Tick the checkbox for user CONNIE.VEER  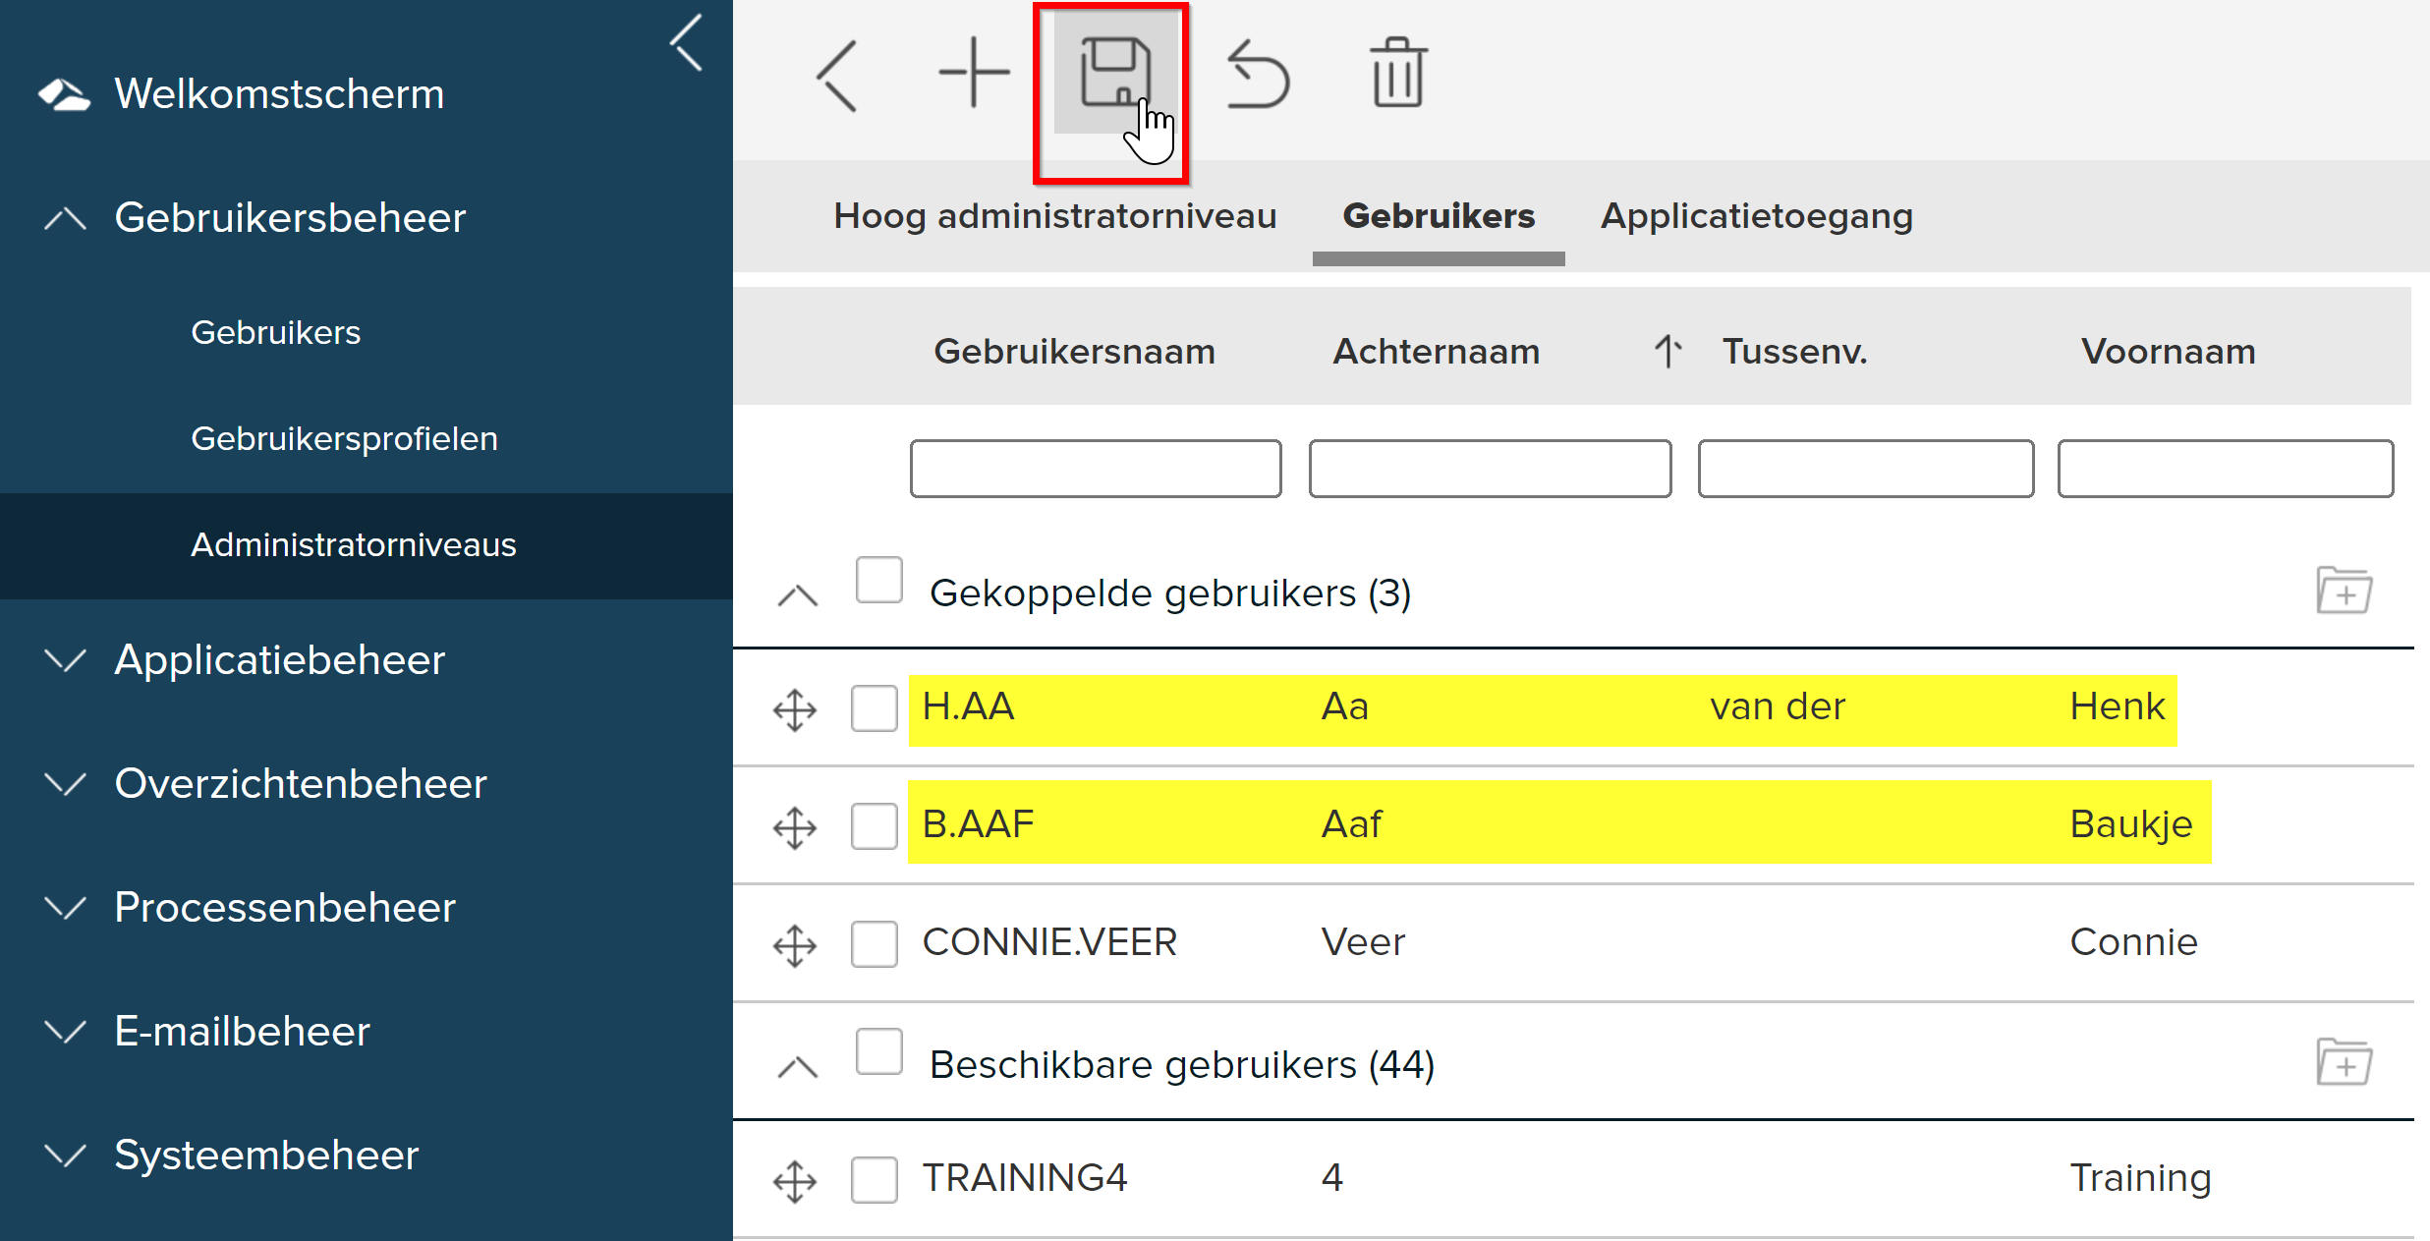coord(874,944)
